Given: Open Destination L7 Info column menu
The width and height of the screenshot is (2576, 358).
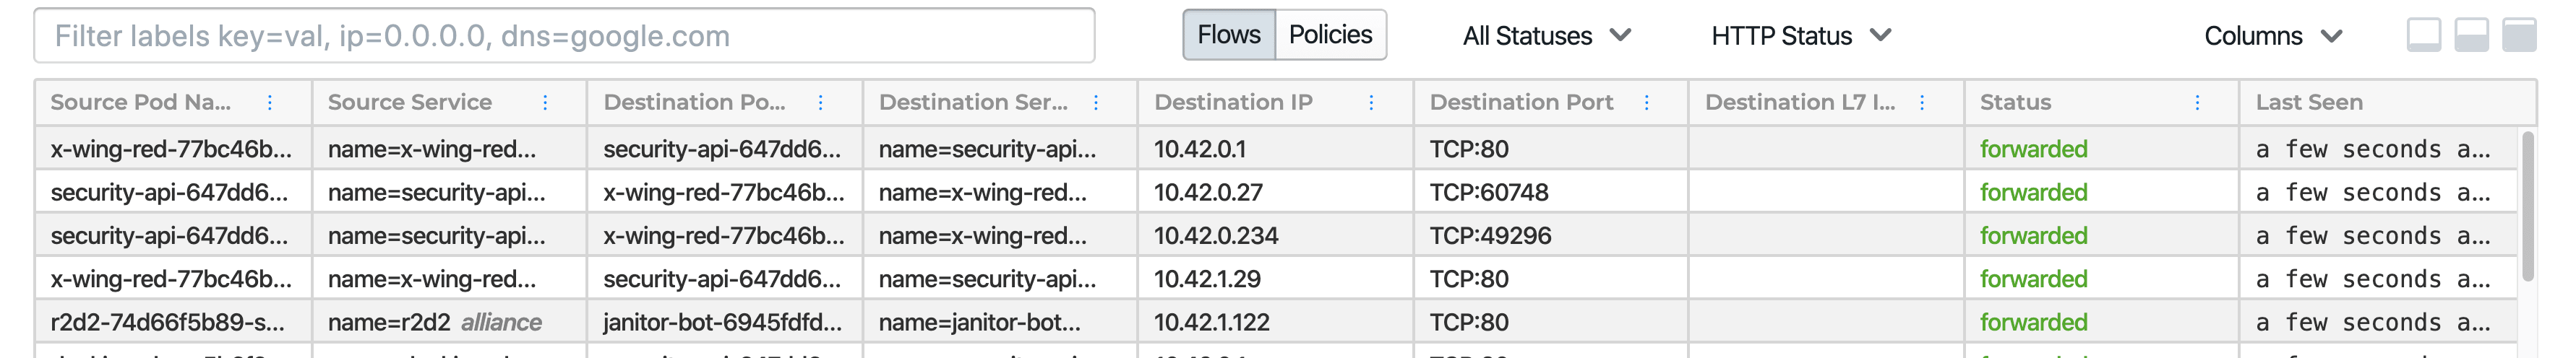Looking at the screenshot, I should [1922, 102].
